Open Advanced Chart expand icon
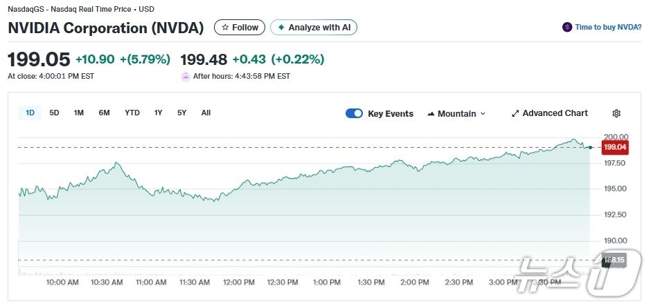 (515, 113)
